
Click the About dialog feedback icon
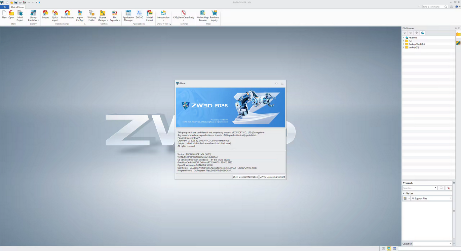coord(276,83)
